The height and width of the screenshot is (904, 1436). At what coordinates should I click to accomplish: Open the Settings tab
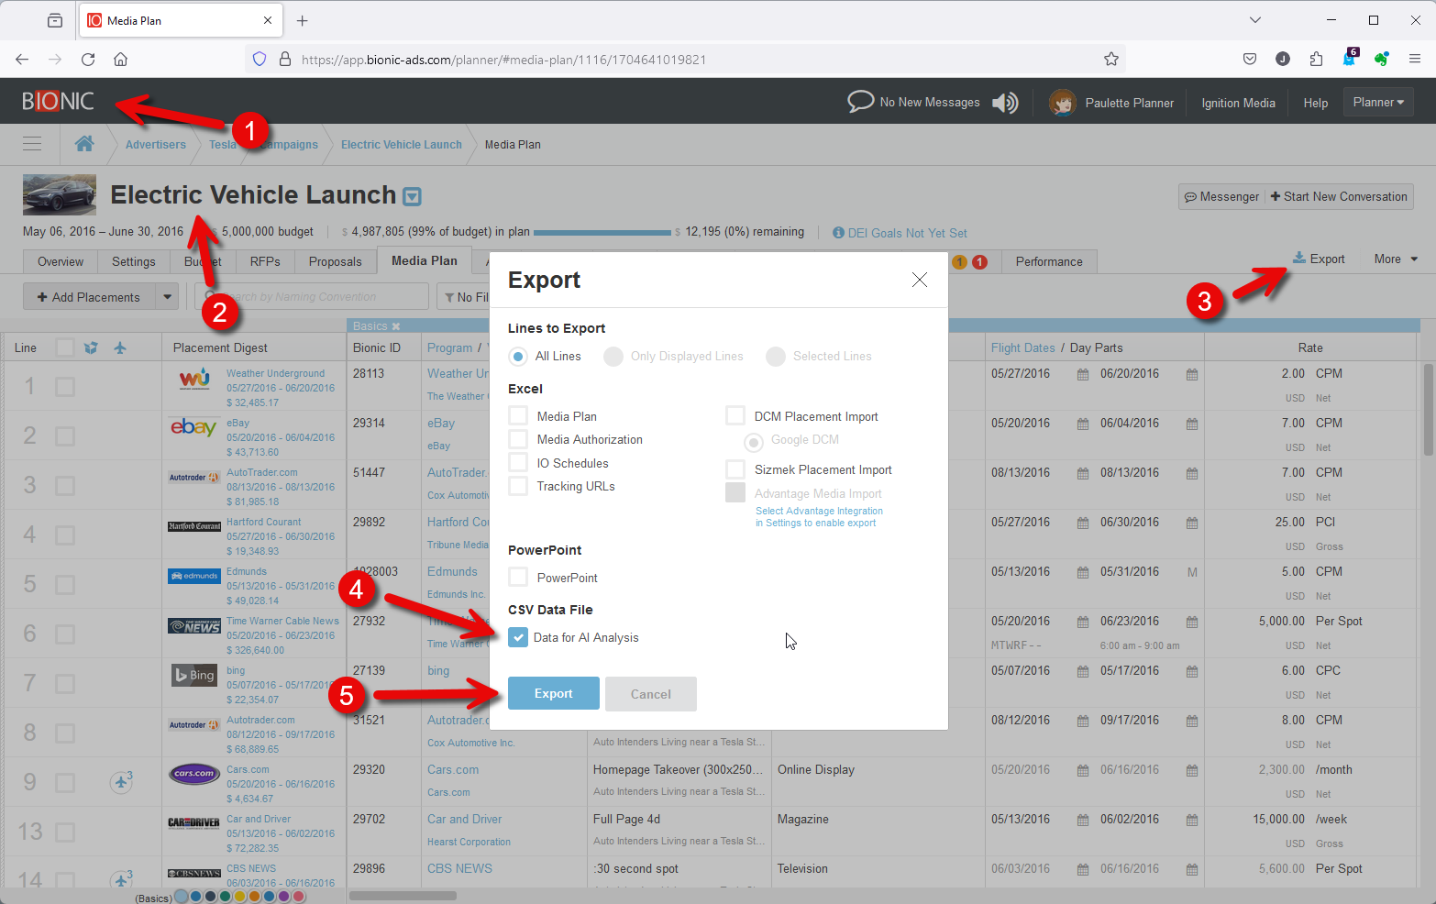(134, 261)
